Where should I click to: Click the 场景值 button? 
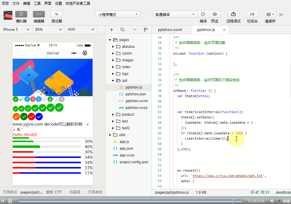click(75, 192)
